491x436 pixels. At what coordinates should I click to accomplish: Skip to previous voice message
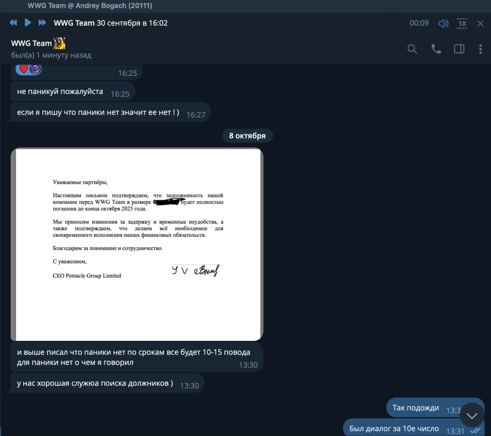click(13, 23)
